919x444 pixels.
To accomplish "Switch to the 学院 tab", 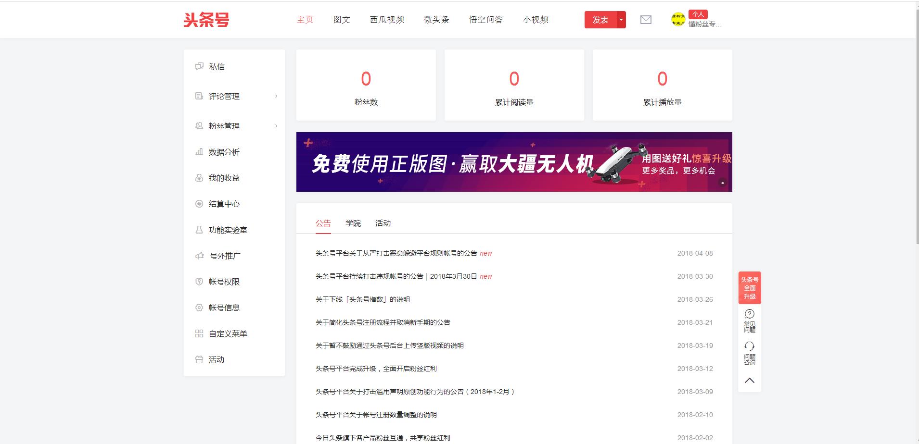I will pos(353,223).
